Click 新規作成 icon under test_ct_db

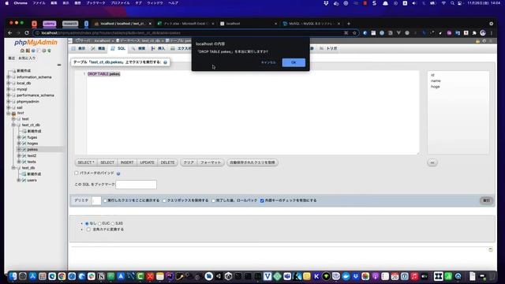[24, 132]
